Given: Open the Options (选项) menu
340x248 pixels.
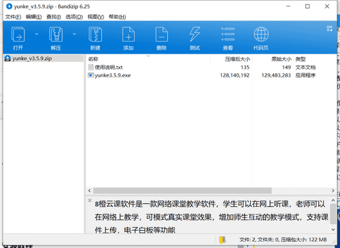Looking at the screenshot, I should click(74, 17).
